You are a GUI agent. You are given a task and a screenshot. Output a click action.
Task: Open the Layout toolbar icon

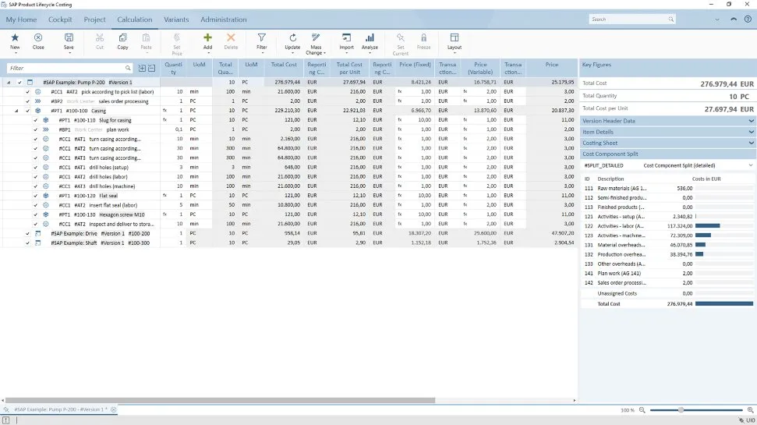(455, 37)
